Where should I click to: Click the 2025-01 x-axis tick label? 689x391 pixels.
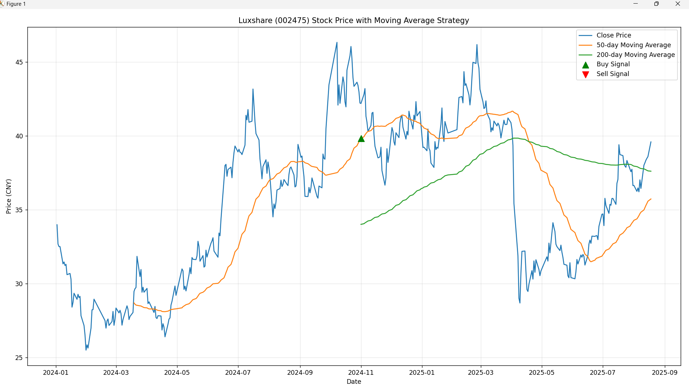[x=422, y=373]
